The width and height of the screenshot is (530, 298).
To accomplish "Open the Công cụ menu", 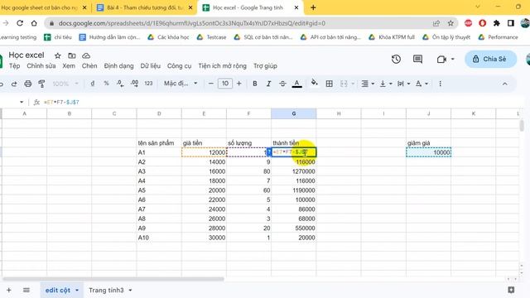I will click(179, 66).
